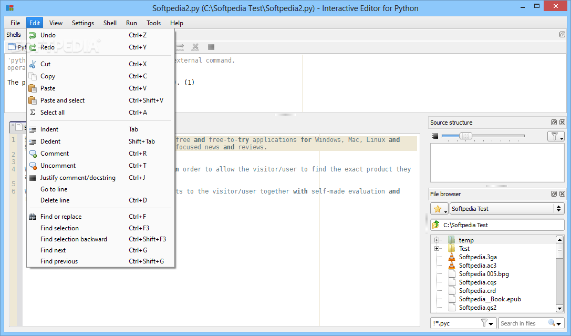Open the Tools menu

(154, 23)
